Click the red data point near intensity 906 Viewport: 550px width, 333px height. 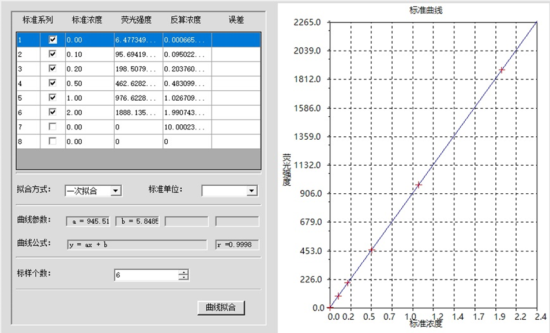(418, 185)
